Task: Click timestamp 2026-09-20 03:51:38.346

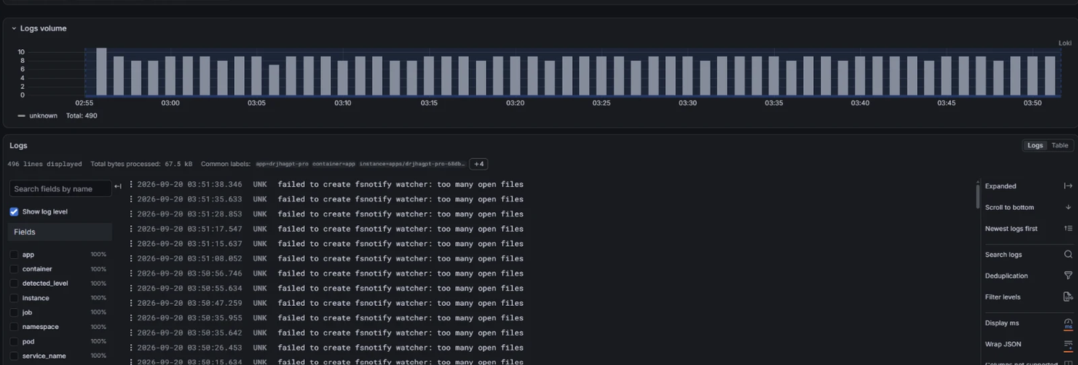Action: pyautogui.click(x=189, y=184)
